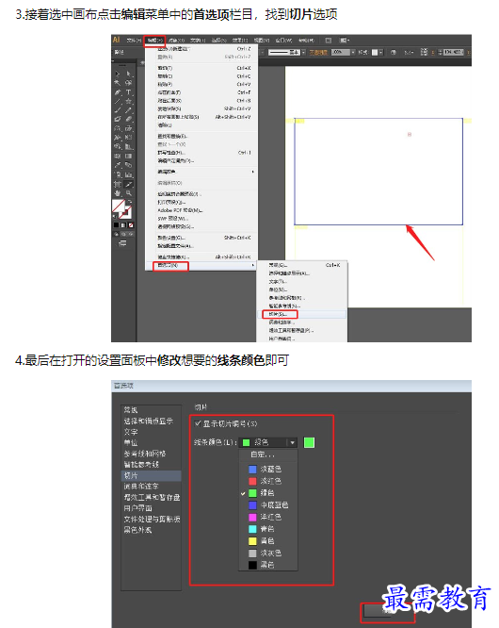
Task: Pick the yellow 黄色 option
Action: pos(268,541)
